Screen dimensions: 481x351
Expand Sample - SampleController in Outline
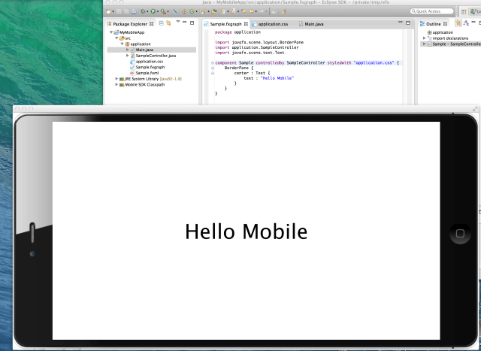pyautogui.click(x=424, y=44)
